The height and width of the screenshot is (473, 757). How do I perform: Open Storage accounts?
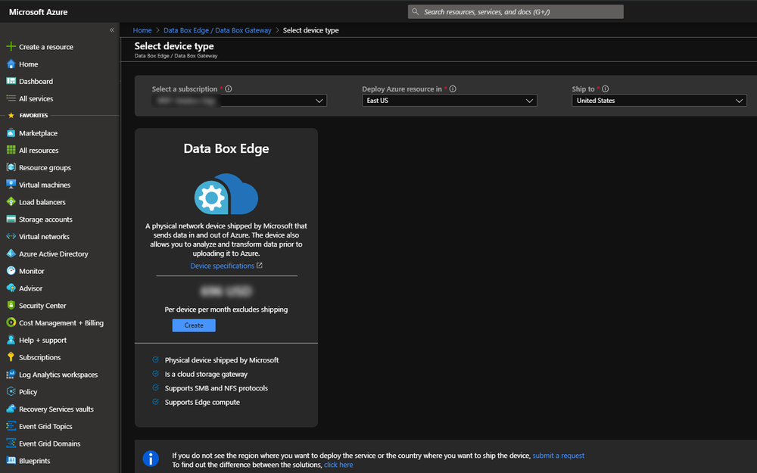coord(45,219)
